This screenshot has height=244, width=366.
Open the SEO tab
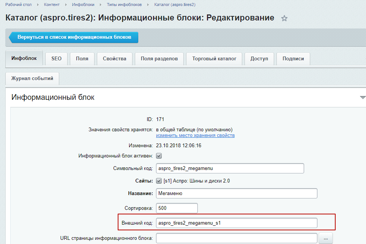57,59
